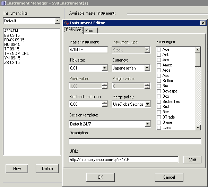Tick the Bovespa exchange checkbox
Screen dimensions: 208x187
click(159, 91)
